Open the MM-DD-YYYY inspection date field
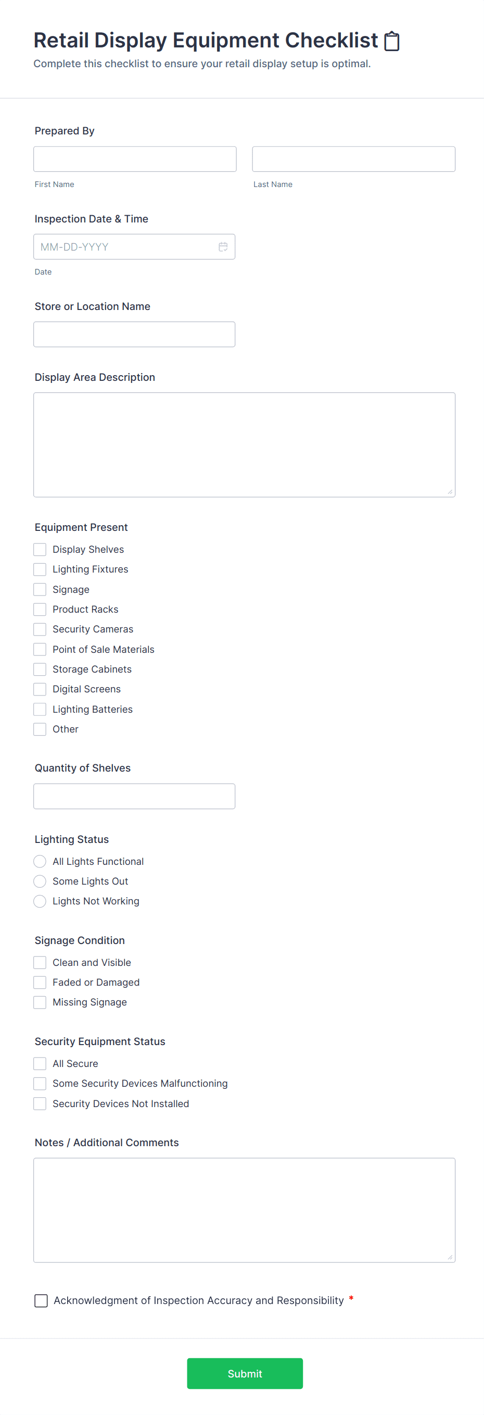This screenshot has width=484, height=1415. pyautogui.click(x=126, y=247)
